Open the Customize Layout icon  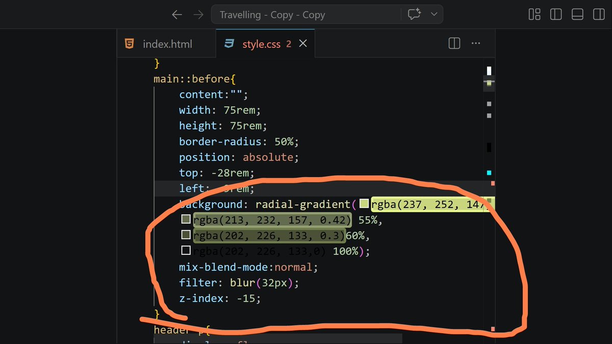[534, 14]
